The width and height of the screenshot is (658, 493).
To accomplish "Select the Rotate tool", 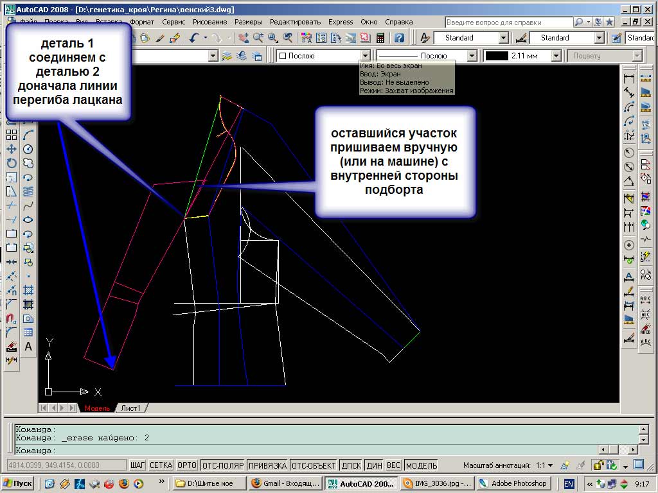I will coord(12,163).
